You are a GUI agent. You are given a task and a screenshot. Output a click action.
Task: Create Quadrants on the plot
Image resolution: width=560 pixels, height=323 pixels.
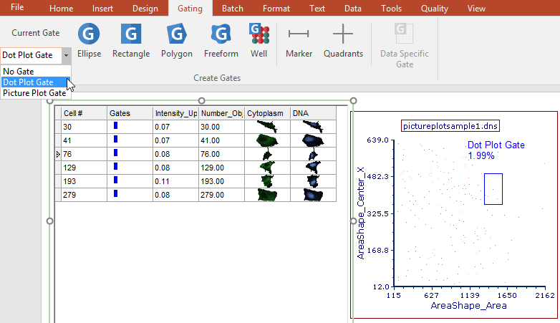pos(343,40)
